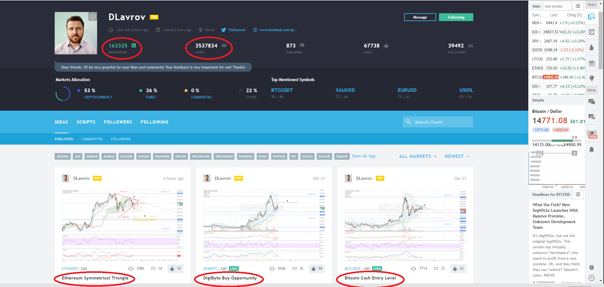Open the ETHUSDT symbol link
604x287 pixels.
(x=70, y=269)
